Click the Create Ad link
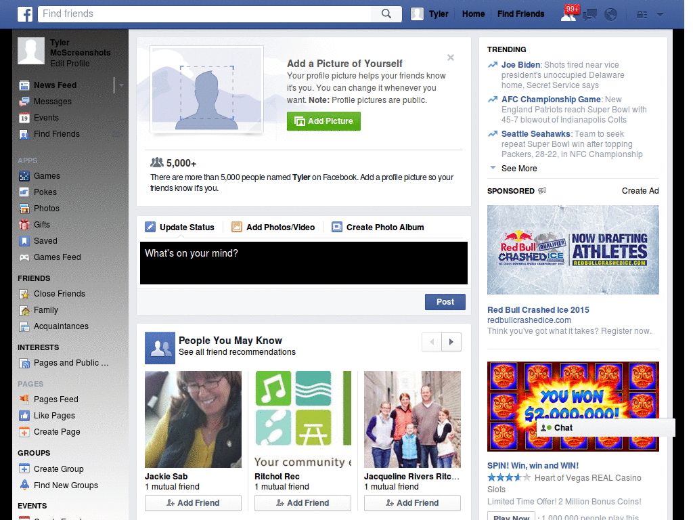 tap(640, 191)
